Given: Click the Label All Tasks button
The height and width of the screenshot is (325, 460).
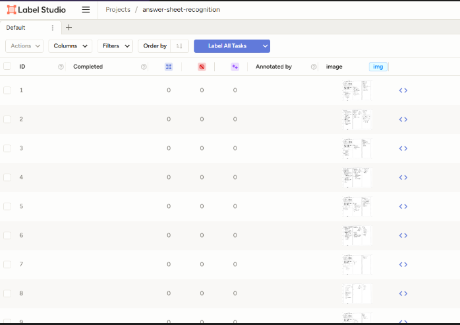Looking at the screenshot, I should (x=227, y=46).
